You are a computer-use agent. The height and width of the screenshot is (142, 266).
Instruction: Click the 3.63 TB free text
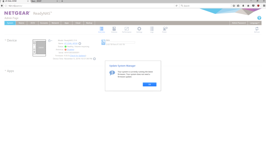(115, 45)
